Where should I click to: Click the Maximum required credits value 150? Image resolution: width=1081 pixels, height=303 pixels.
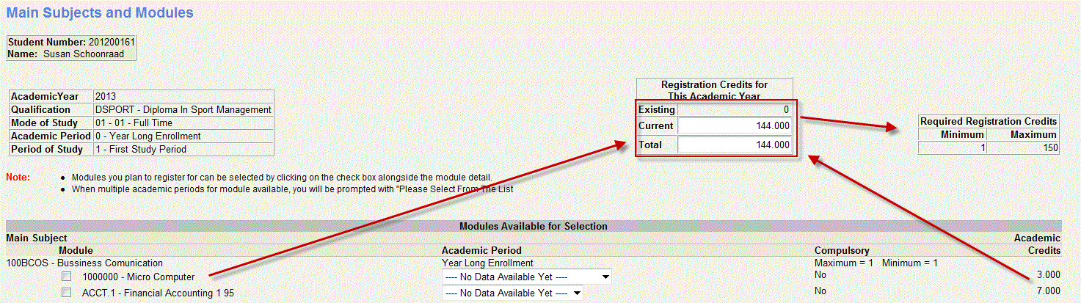tap(1022, 147)
